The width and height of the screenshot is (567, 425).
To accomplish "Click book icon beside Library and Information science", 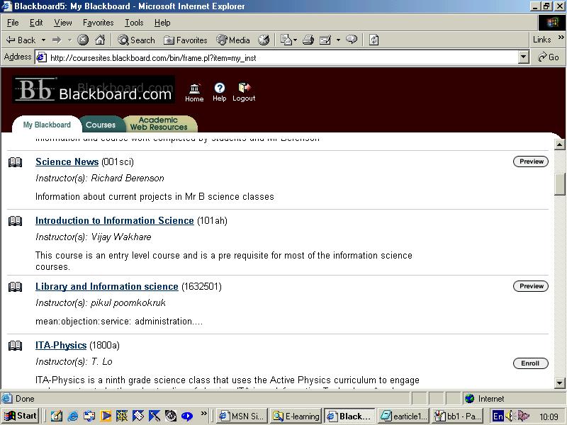I will pyautogui.click(x=15, y=287).
